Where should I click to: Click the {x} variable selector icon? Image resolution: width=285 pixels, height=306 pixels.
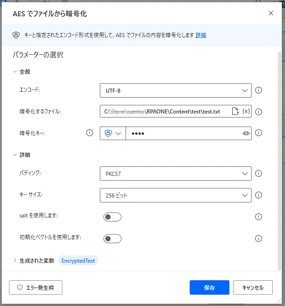(246, 111)
